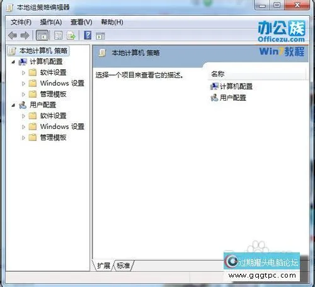Click the Export list toolbar icon

(71, 35)
